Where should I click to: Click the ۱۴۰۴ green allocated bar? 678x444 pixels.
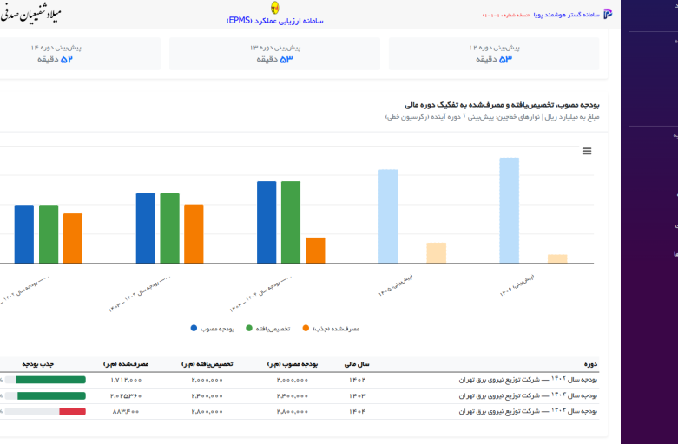coord(291,222)
